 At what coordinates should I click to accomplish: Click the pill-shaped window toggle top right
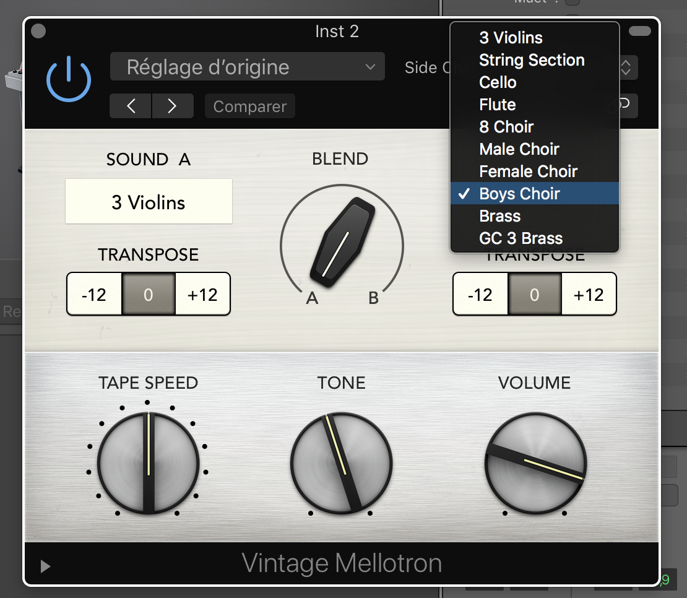point(640,31)
